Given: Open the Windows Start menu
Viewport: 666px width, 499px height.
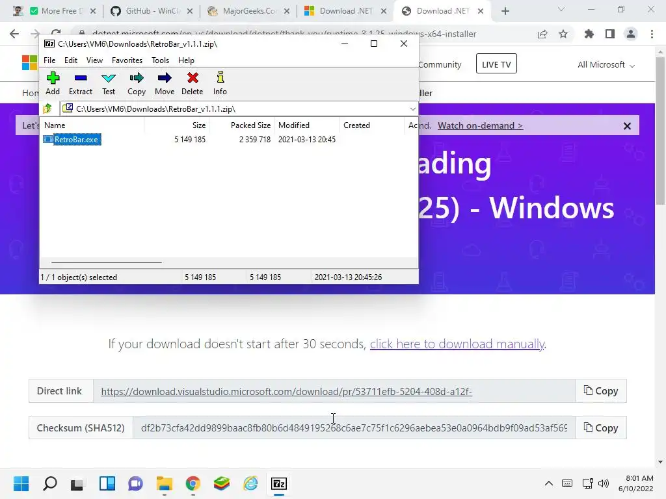Looking at the screenshot, I should point(21,483).
